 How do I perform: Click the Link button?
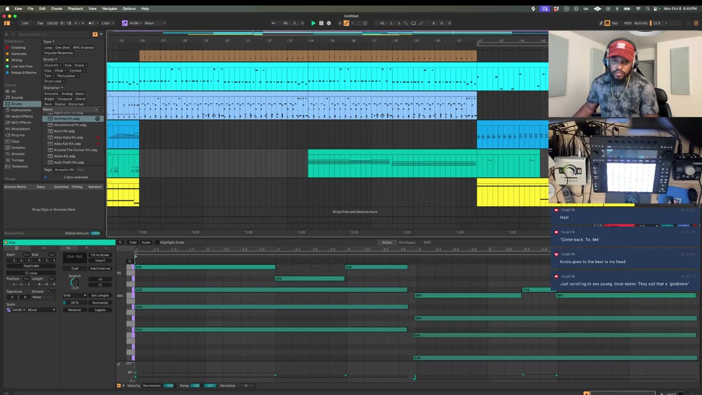coord(25,23)
